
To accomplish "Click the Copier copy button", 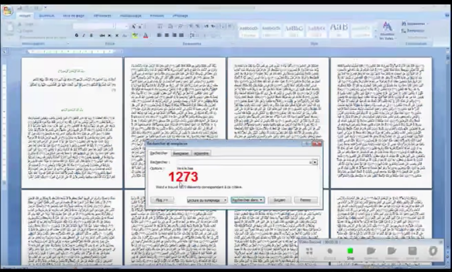I will click(x=25, y=31).
